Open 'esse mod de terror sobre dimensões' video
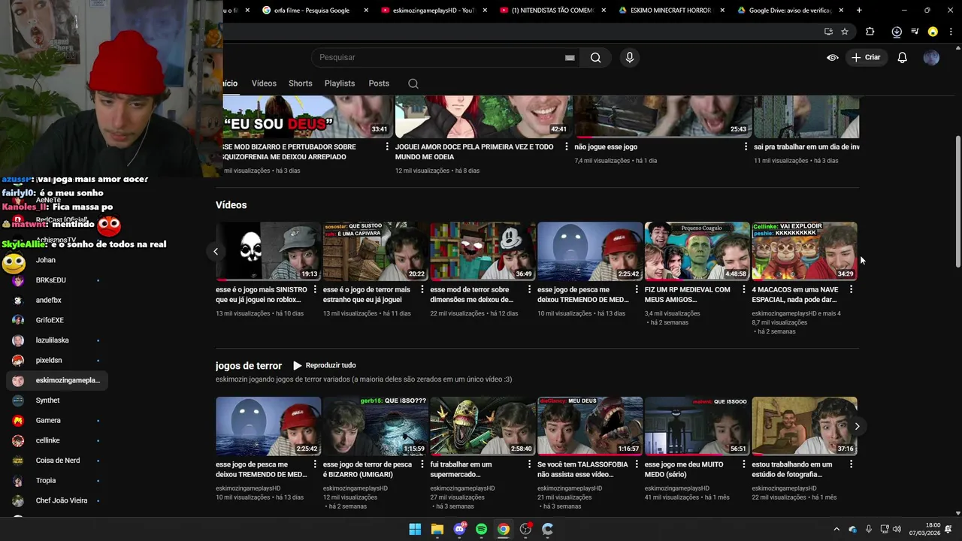 click(471, 295)
